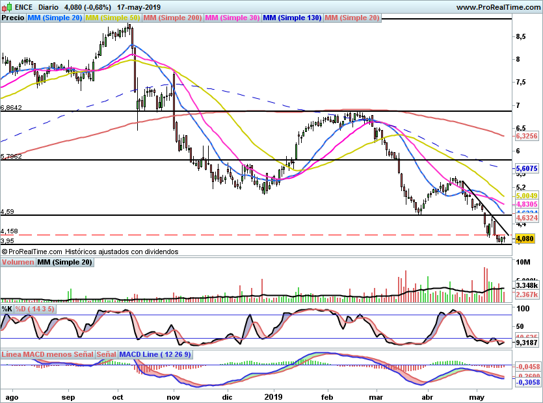
Task: Click the dark blue MM (Simple 130) label
Action: click(292, 18)
